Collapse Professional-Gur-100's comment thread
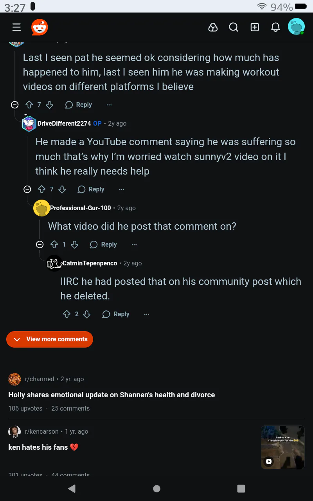The height and width of the screenshot is (501, 313). (x=40, y=245)
